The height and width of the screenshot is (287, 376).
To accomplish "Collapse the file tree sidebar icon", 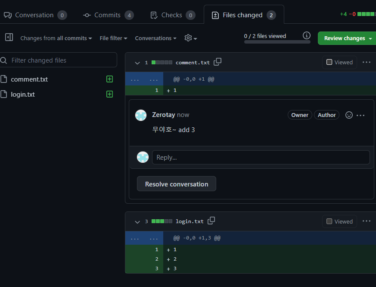I will coord(9,38).
